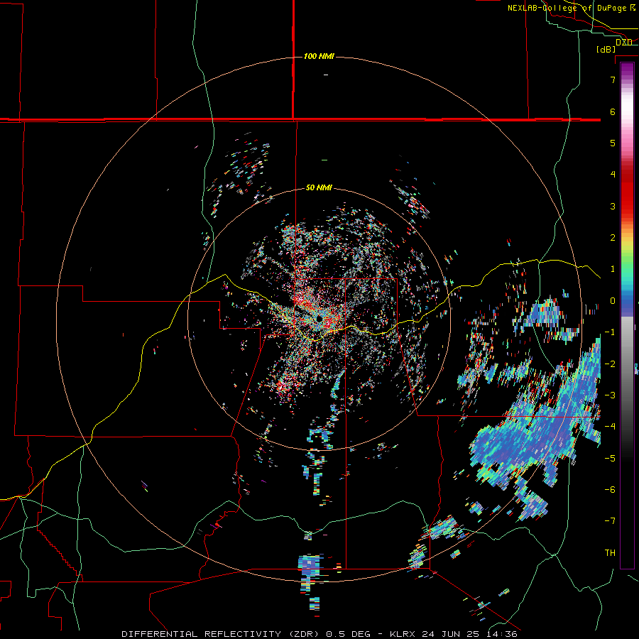Image resolution: width=639 pixels, height=639 pixels.
Task: Click the 24 JUN 25 14:36 timestamp
Action: pos(470,634)
